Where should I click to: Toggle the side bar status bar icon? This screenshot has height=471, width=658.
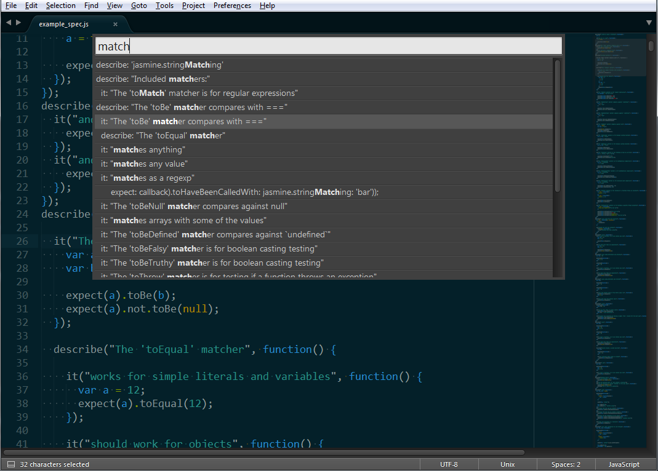point(11,464)
